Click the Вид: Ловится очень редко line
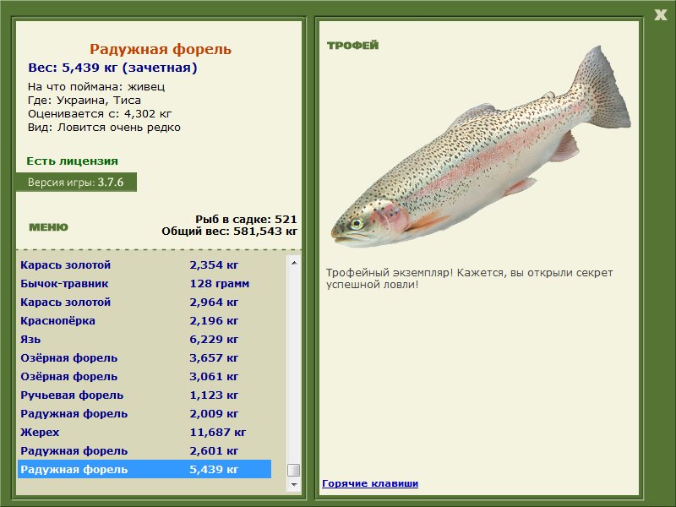Image resolution: width=676 pixels, height=507 pixels. [104, 128]
